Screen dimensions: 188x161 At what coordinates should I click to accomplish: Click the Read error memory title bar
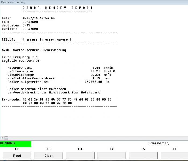click(x=13, y=2)
